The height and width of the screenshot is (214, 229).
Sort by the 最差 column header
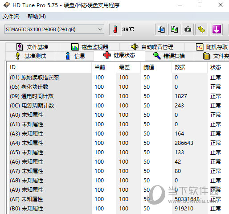(x=128, y=67)
